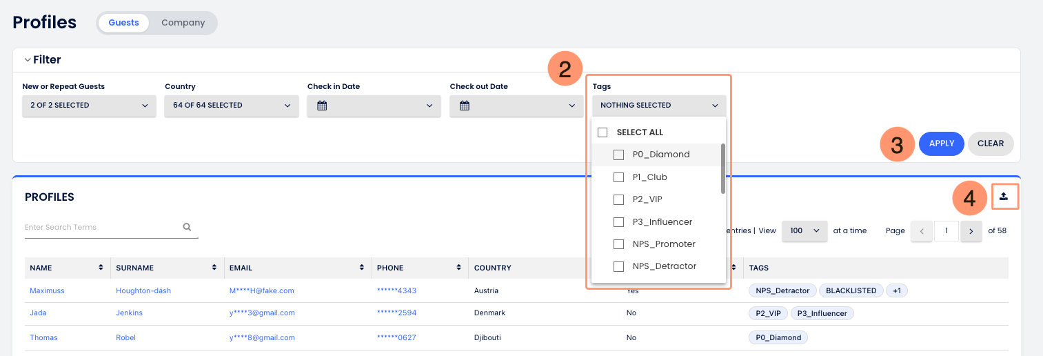
Task: Click the Austria country cell
Action: point(487,291)
